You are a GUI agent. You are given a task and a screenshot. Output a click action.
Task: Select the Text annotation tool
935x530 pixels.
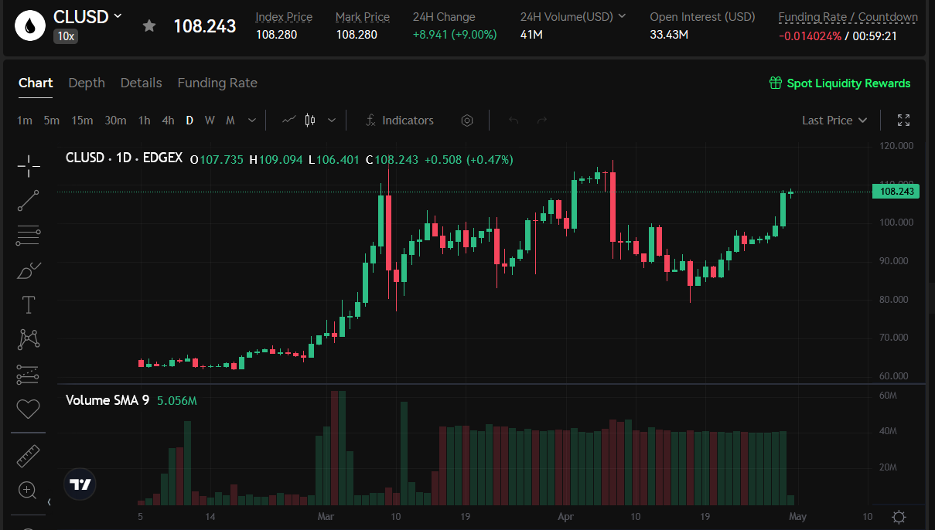point(29,304)
